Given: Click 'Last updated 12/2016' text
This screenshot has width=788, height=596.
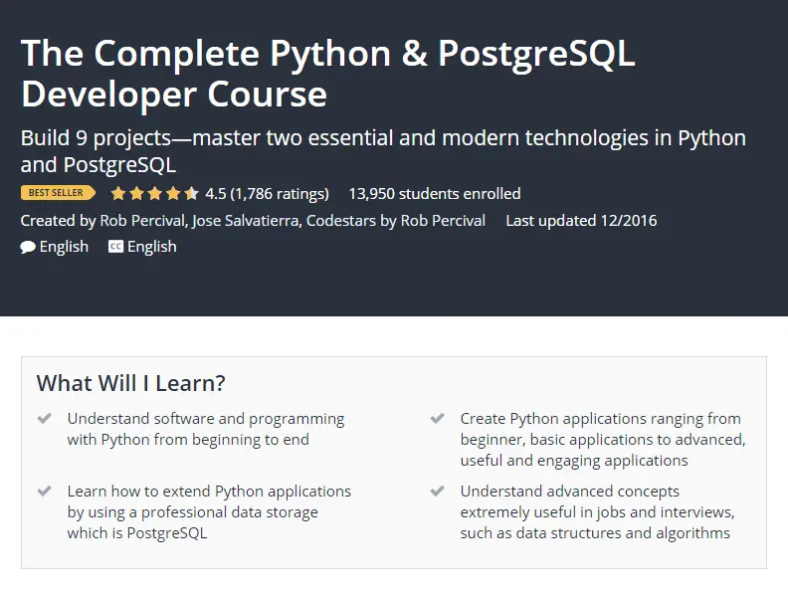Looking at the screenshot, I should click(581, 221).
